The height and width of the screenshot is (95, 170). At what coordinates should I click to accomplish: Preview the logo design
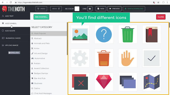tap(114, 9)
